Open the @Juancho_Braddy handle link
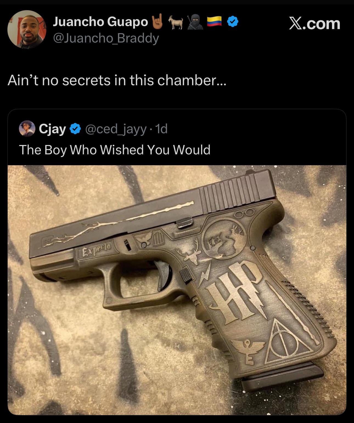Screen dimensions: 354x423 pos(106,38)
